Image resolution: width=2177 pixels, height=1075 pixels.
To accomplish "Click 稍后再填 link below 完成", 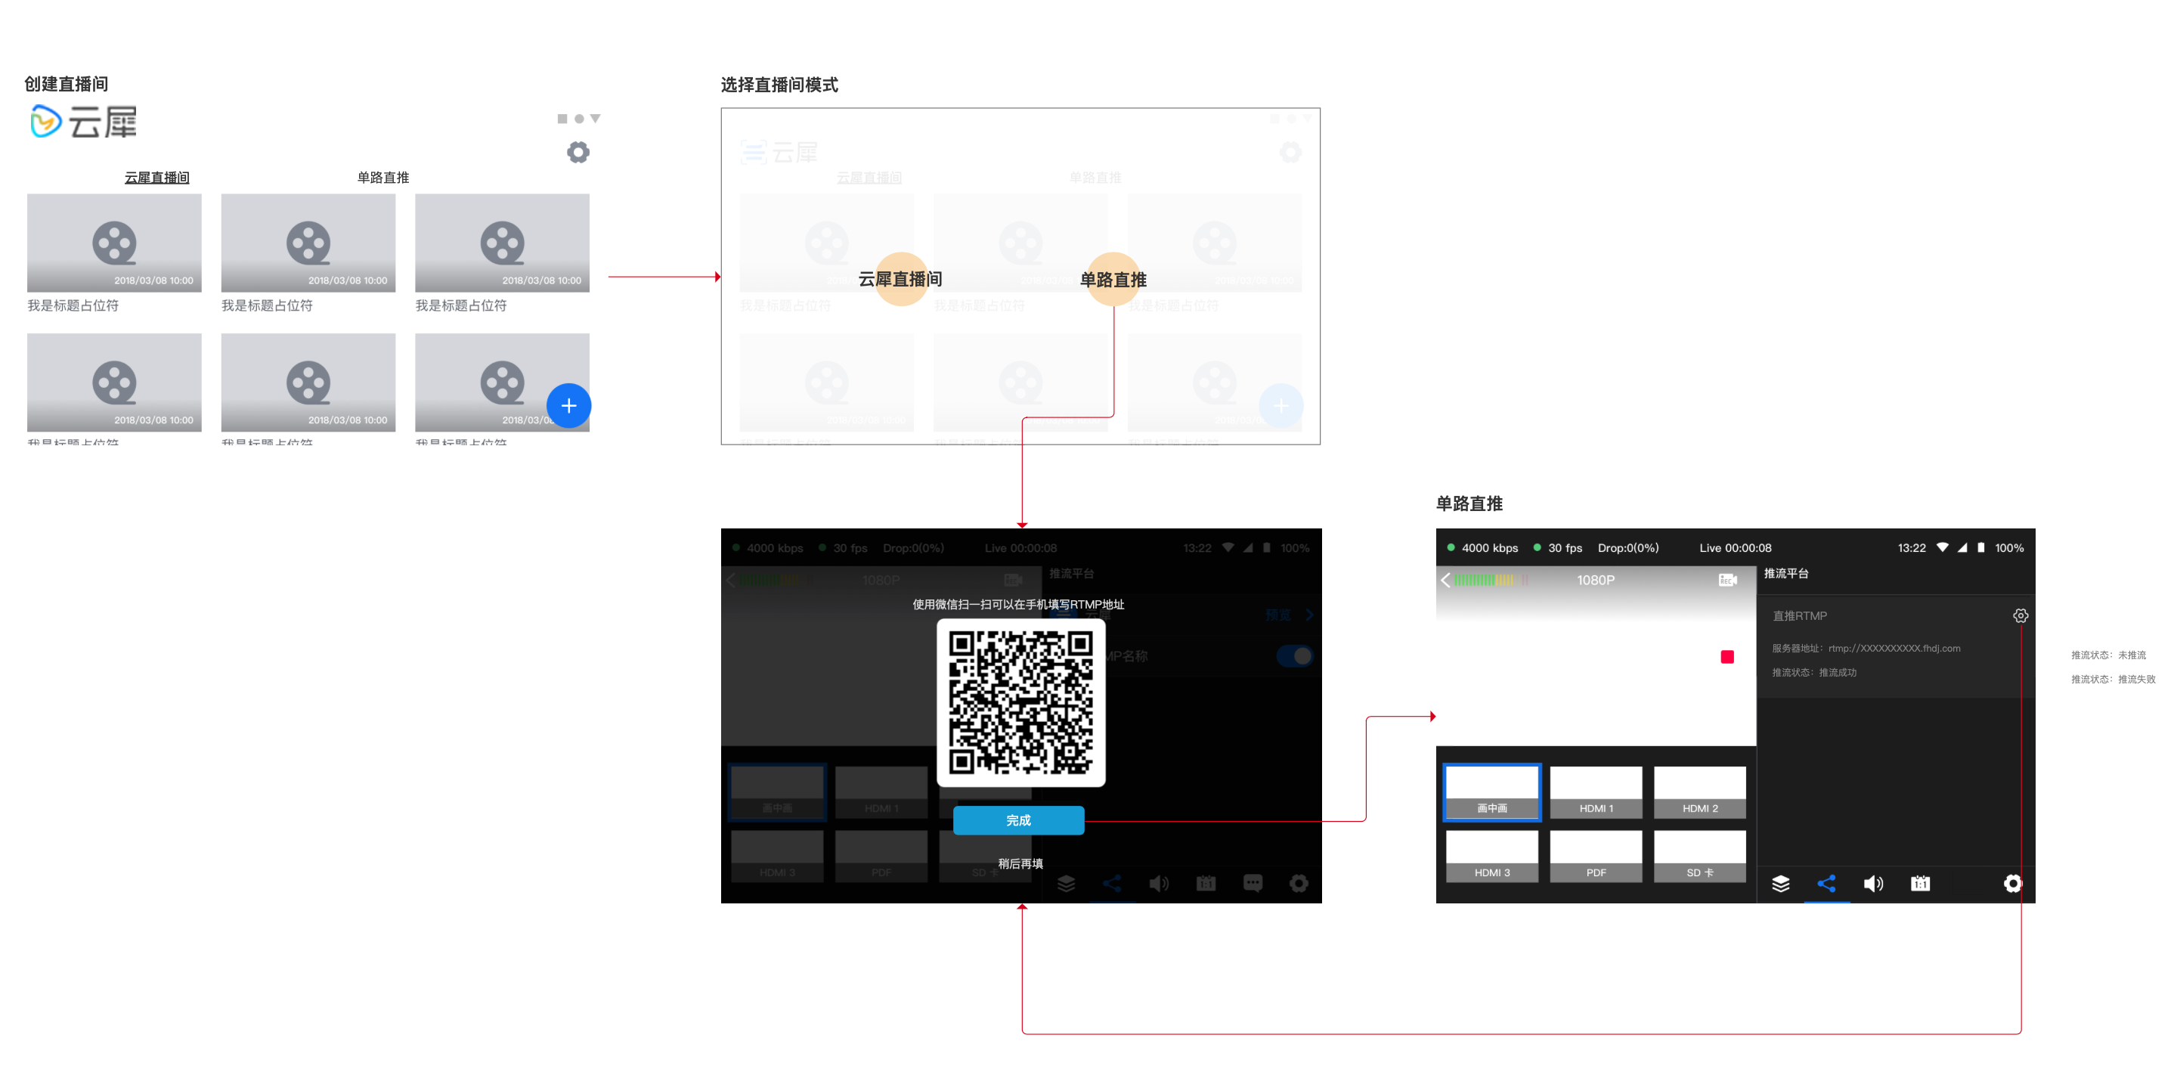I will (x=1020, y=863).
